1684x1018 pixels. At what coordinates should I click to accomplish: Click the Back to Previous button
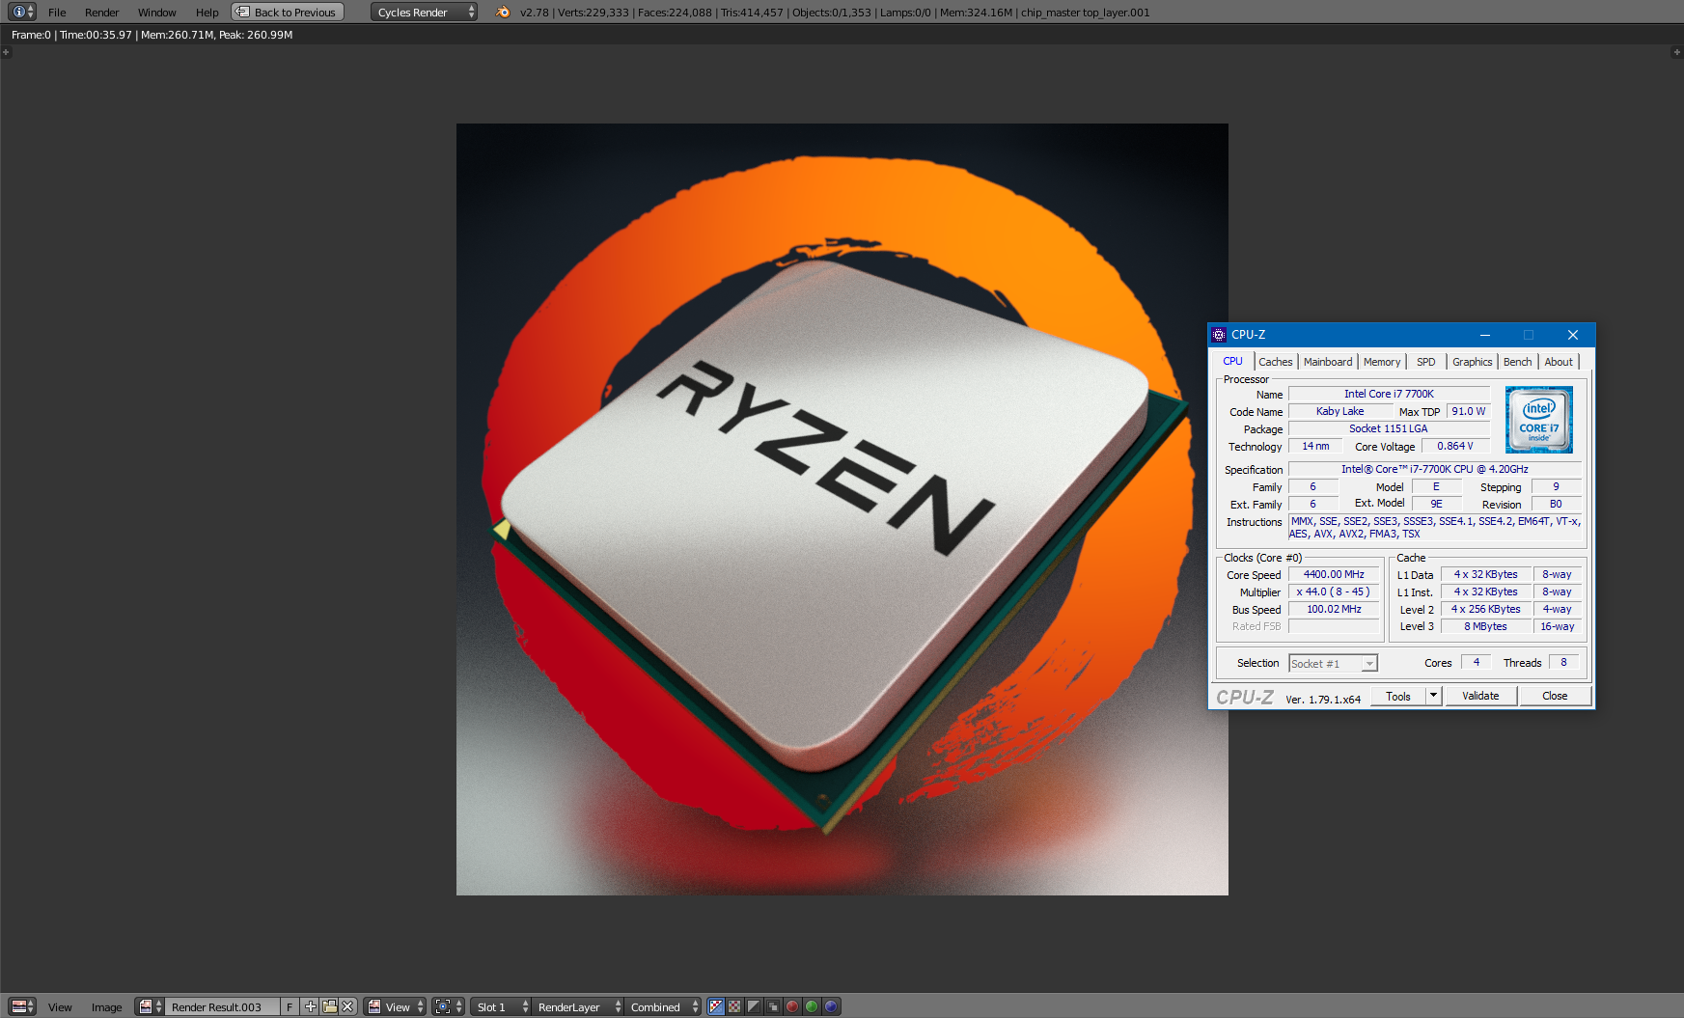pos(287,12)
